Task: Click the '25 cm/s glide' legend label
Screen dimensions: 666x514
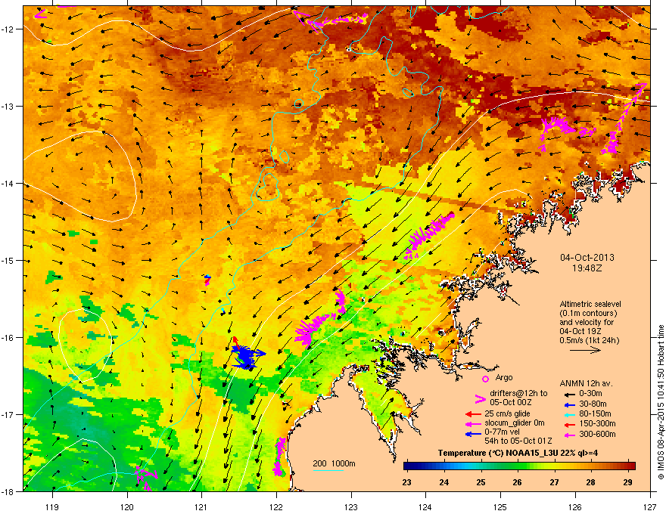Action: [507, 413]
